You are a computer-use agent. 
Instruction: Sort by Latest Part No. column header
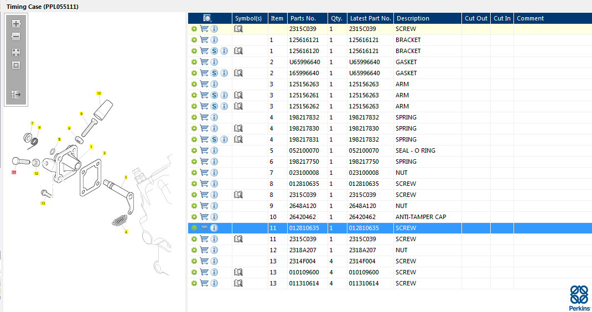[x=370, y=18]
